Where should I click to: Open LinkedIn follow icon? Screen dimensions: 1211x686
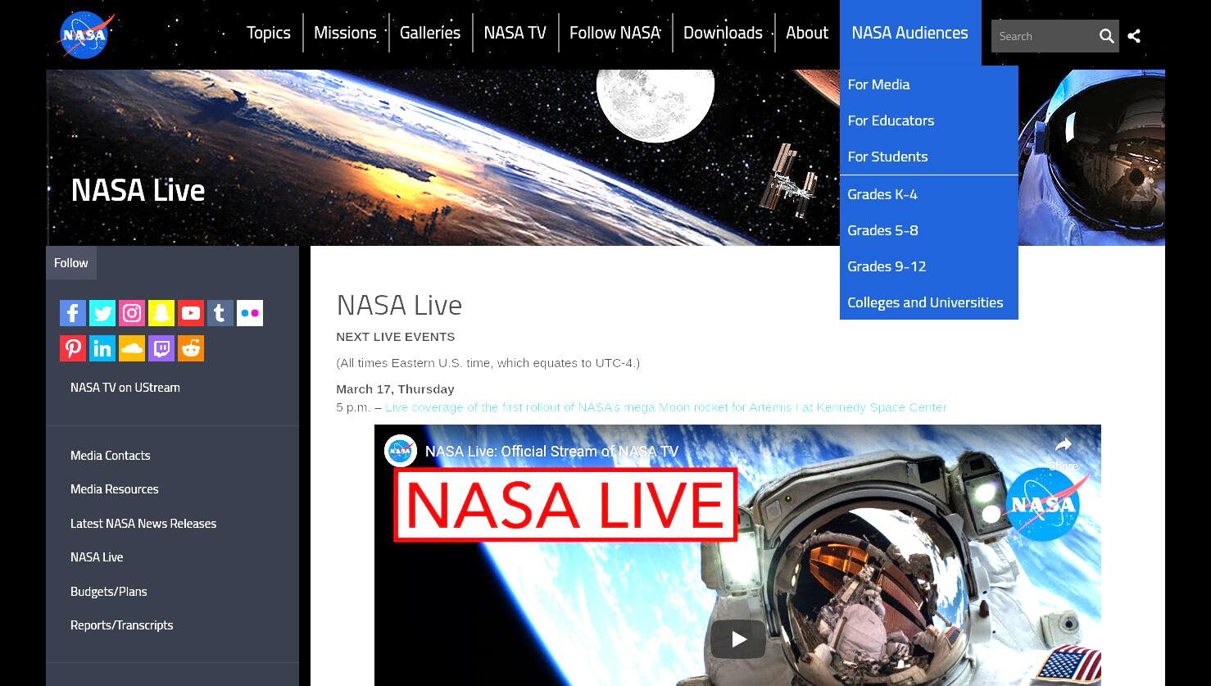click(102, 348)
